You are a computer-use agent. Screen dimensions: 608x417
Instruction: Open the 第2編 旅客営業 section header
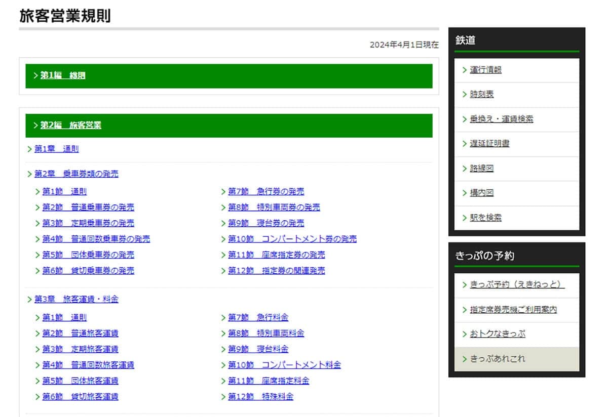click(x=229, y=126)
